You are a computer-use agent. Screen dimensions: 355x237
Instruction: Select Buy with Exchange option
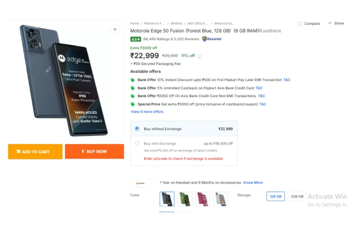tap(137, 143)
